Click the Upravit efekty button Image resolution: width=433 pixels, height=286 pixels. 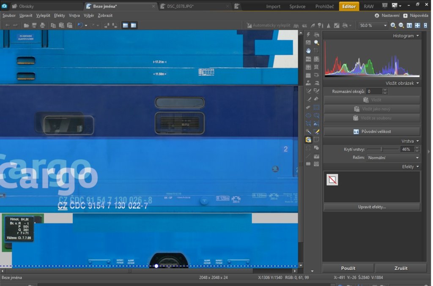coord(372,207)
